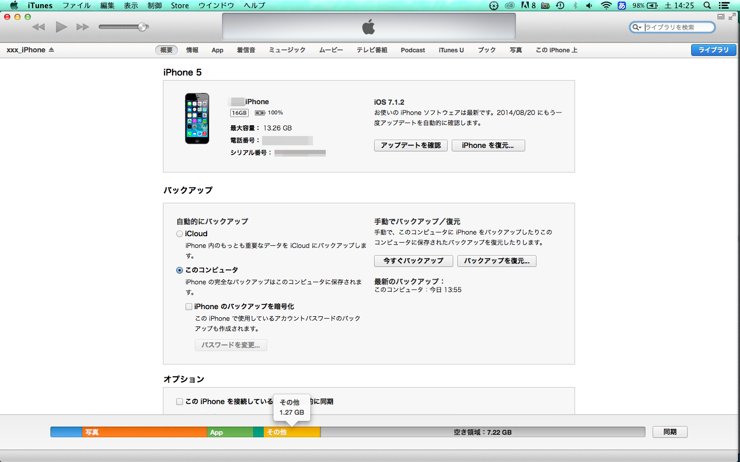Open the ファイル menu

coord(77,6)
